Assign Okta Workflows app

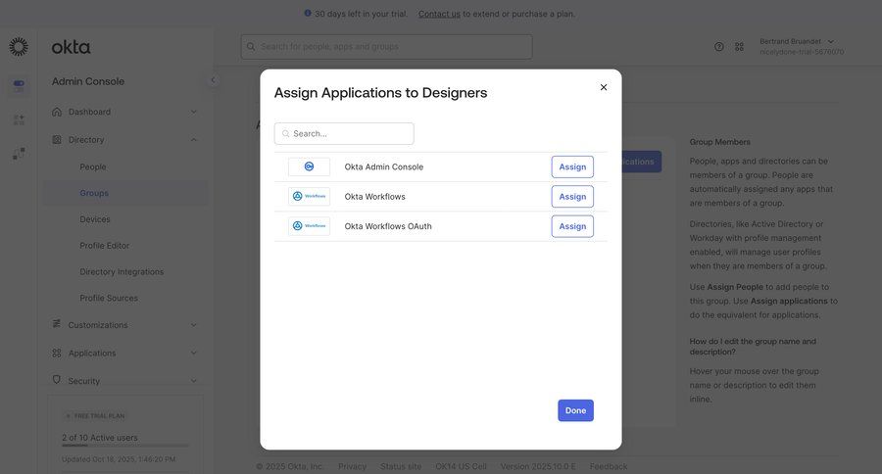click(572, 197)
